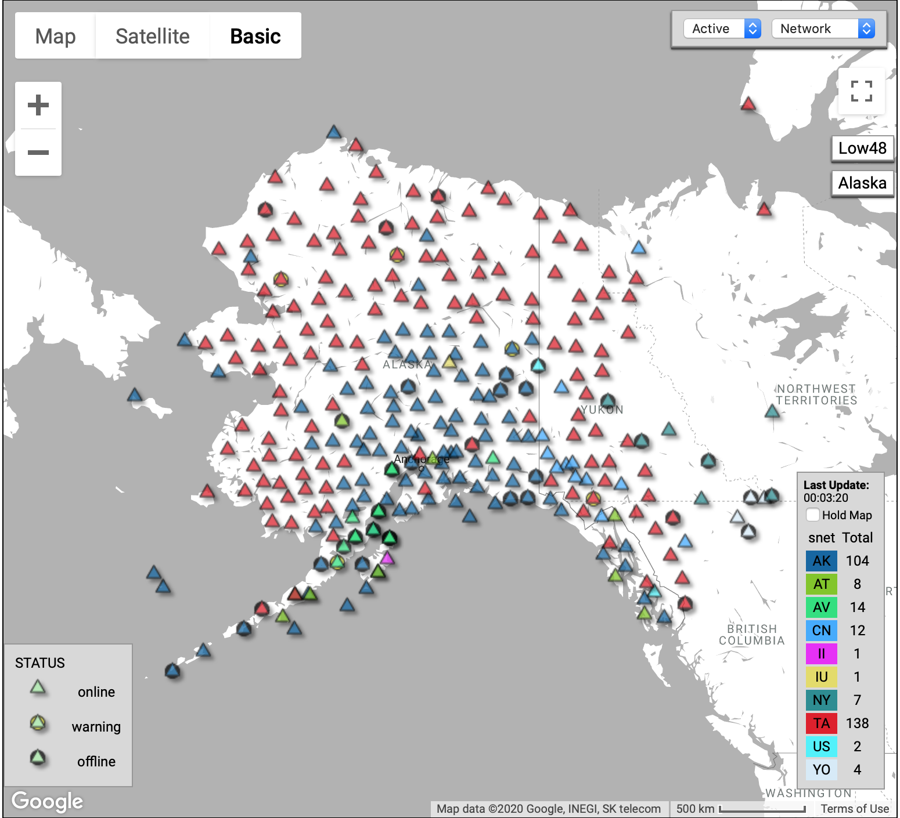Click the snet column header
This screenshot has height=818, width=900.
[822, 538]
